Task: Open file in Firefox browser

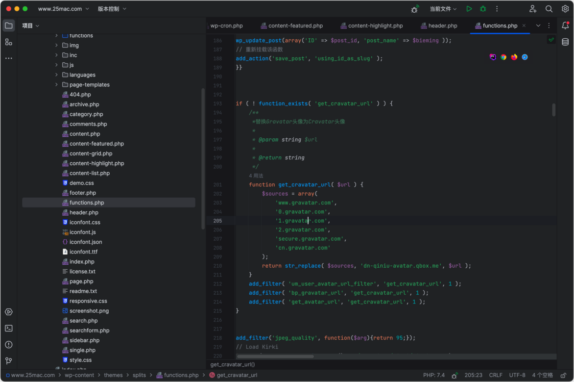Action: click(514, 57)
